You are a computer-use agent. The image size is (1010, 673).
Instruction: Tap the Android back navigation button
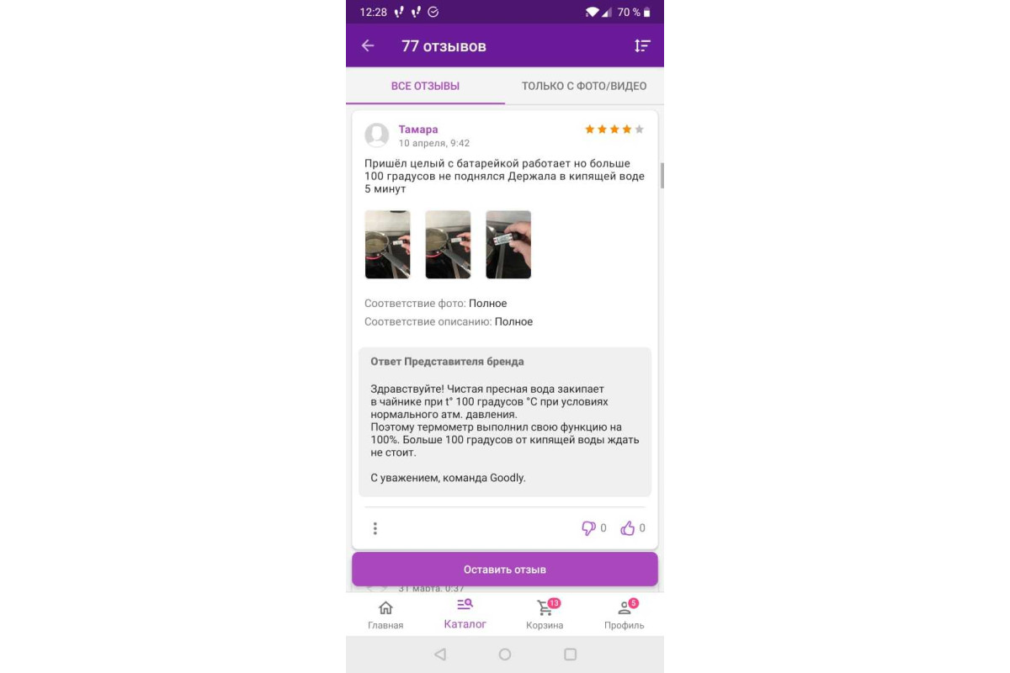(x=439, y=654)
